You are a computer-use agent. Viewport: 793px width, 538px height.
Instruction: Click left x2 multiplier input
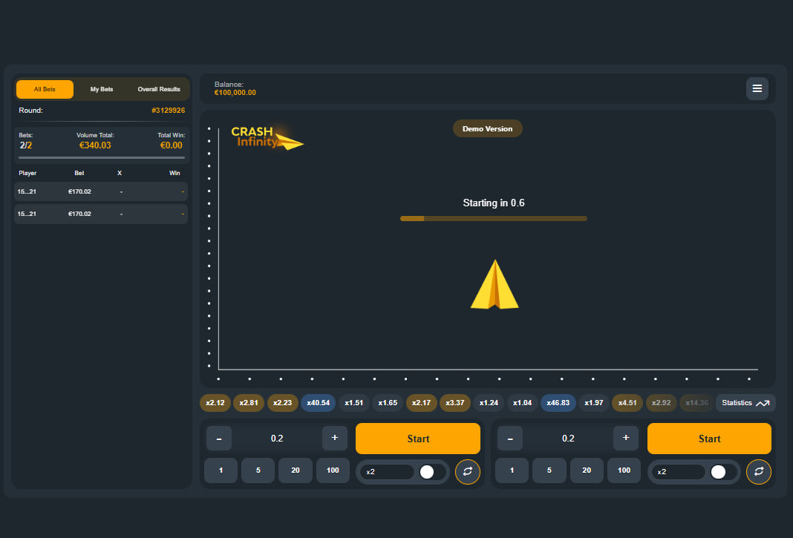pyautogui.click(x=387, y=472)
